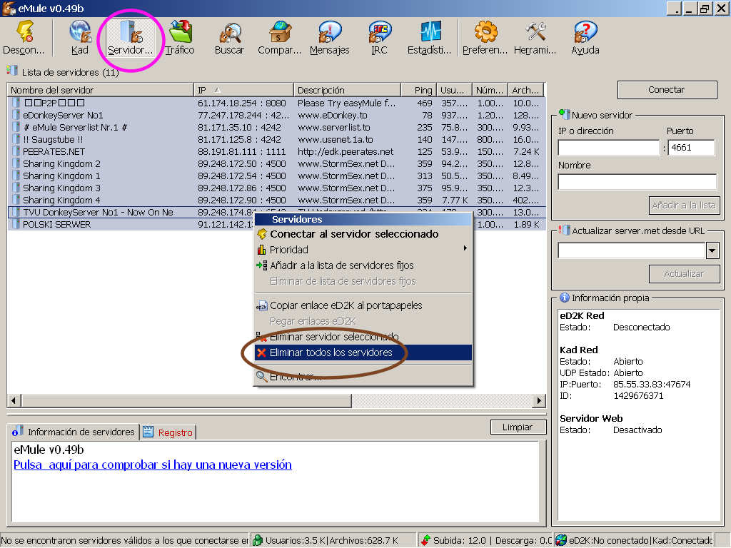Show the Estadísticas statistics icon
The height and width of the screenshot is (548, 731).
(429, 38)
